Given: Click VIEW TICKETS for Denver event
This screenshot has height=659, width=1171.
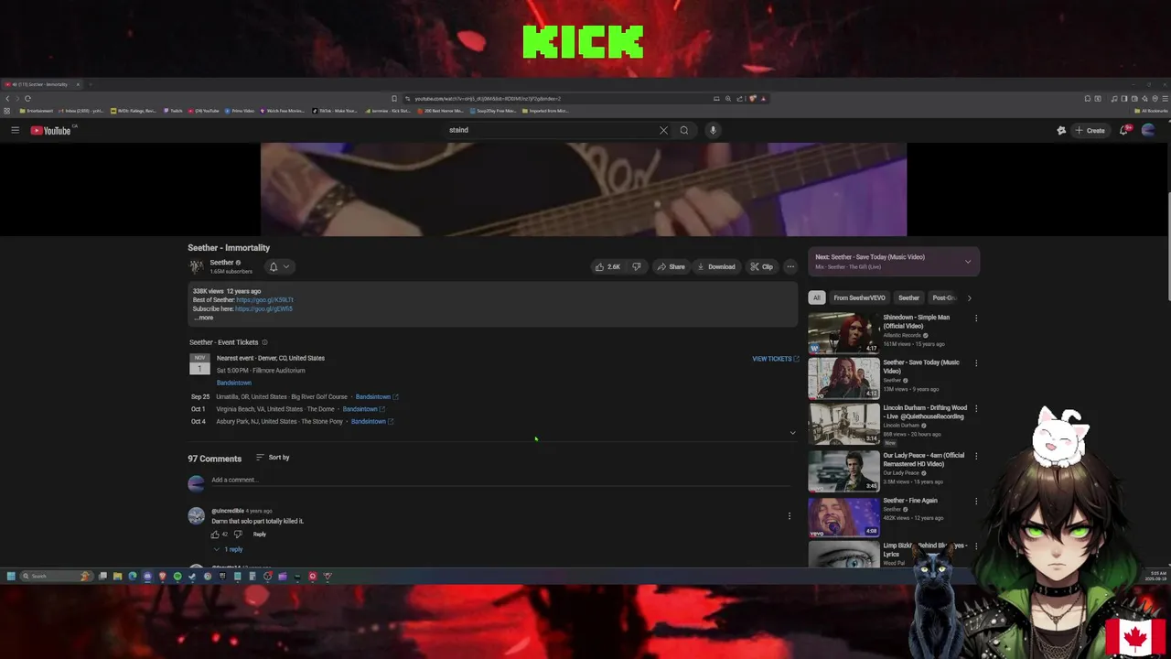Looking at the screenshot, I should (775, 359).
